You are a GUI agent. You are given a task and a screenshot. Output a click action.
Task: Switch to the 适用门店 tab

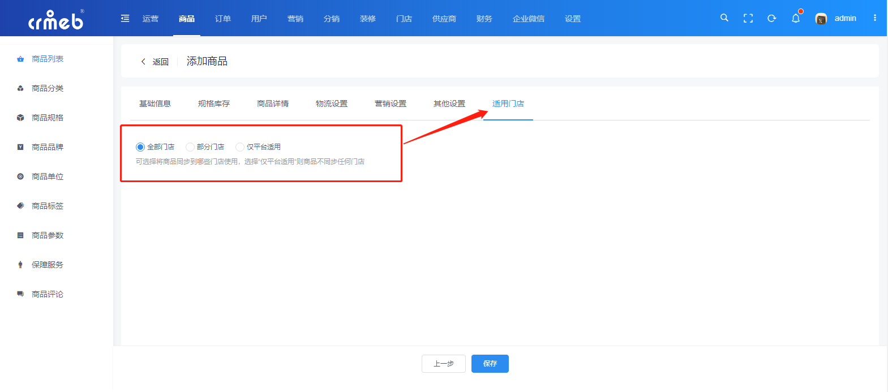pyautogui.click(x=508, y=104)
